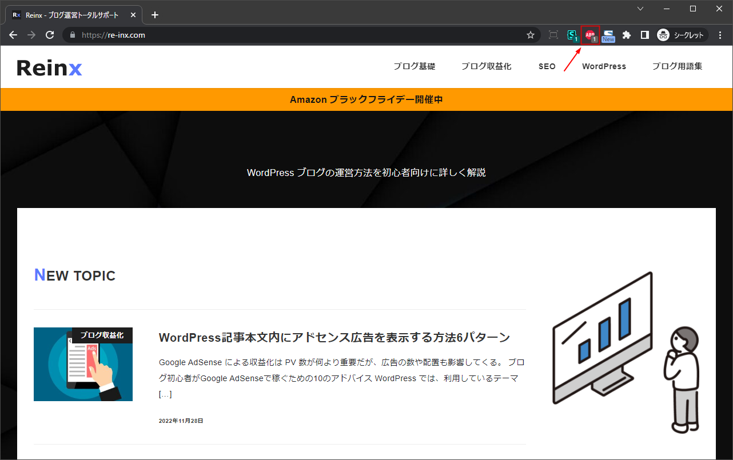Image resolution: width=733 pixels, height=460 pixels.
Task: Select the Reinx ブログ運営トータルサポート tab
Action: (74, 15)
